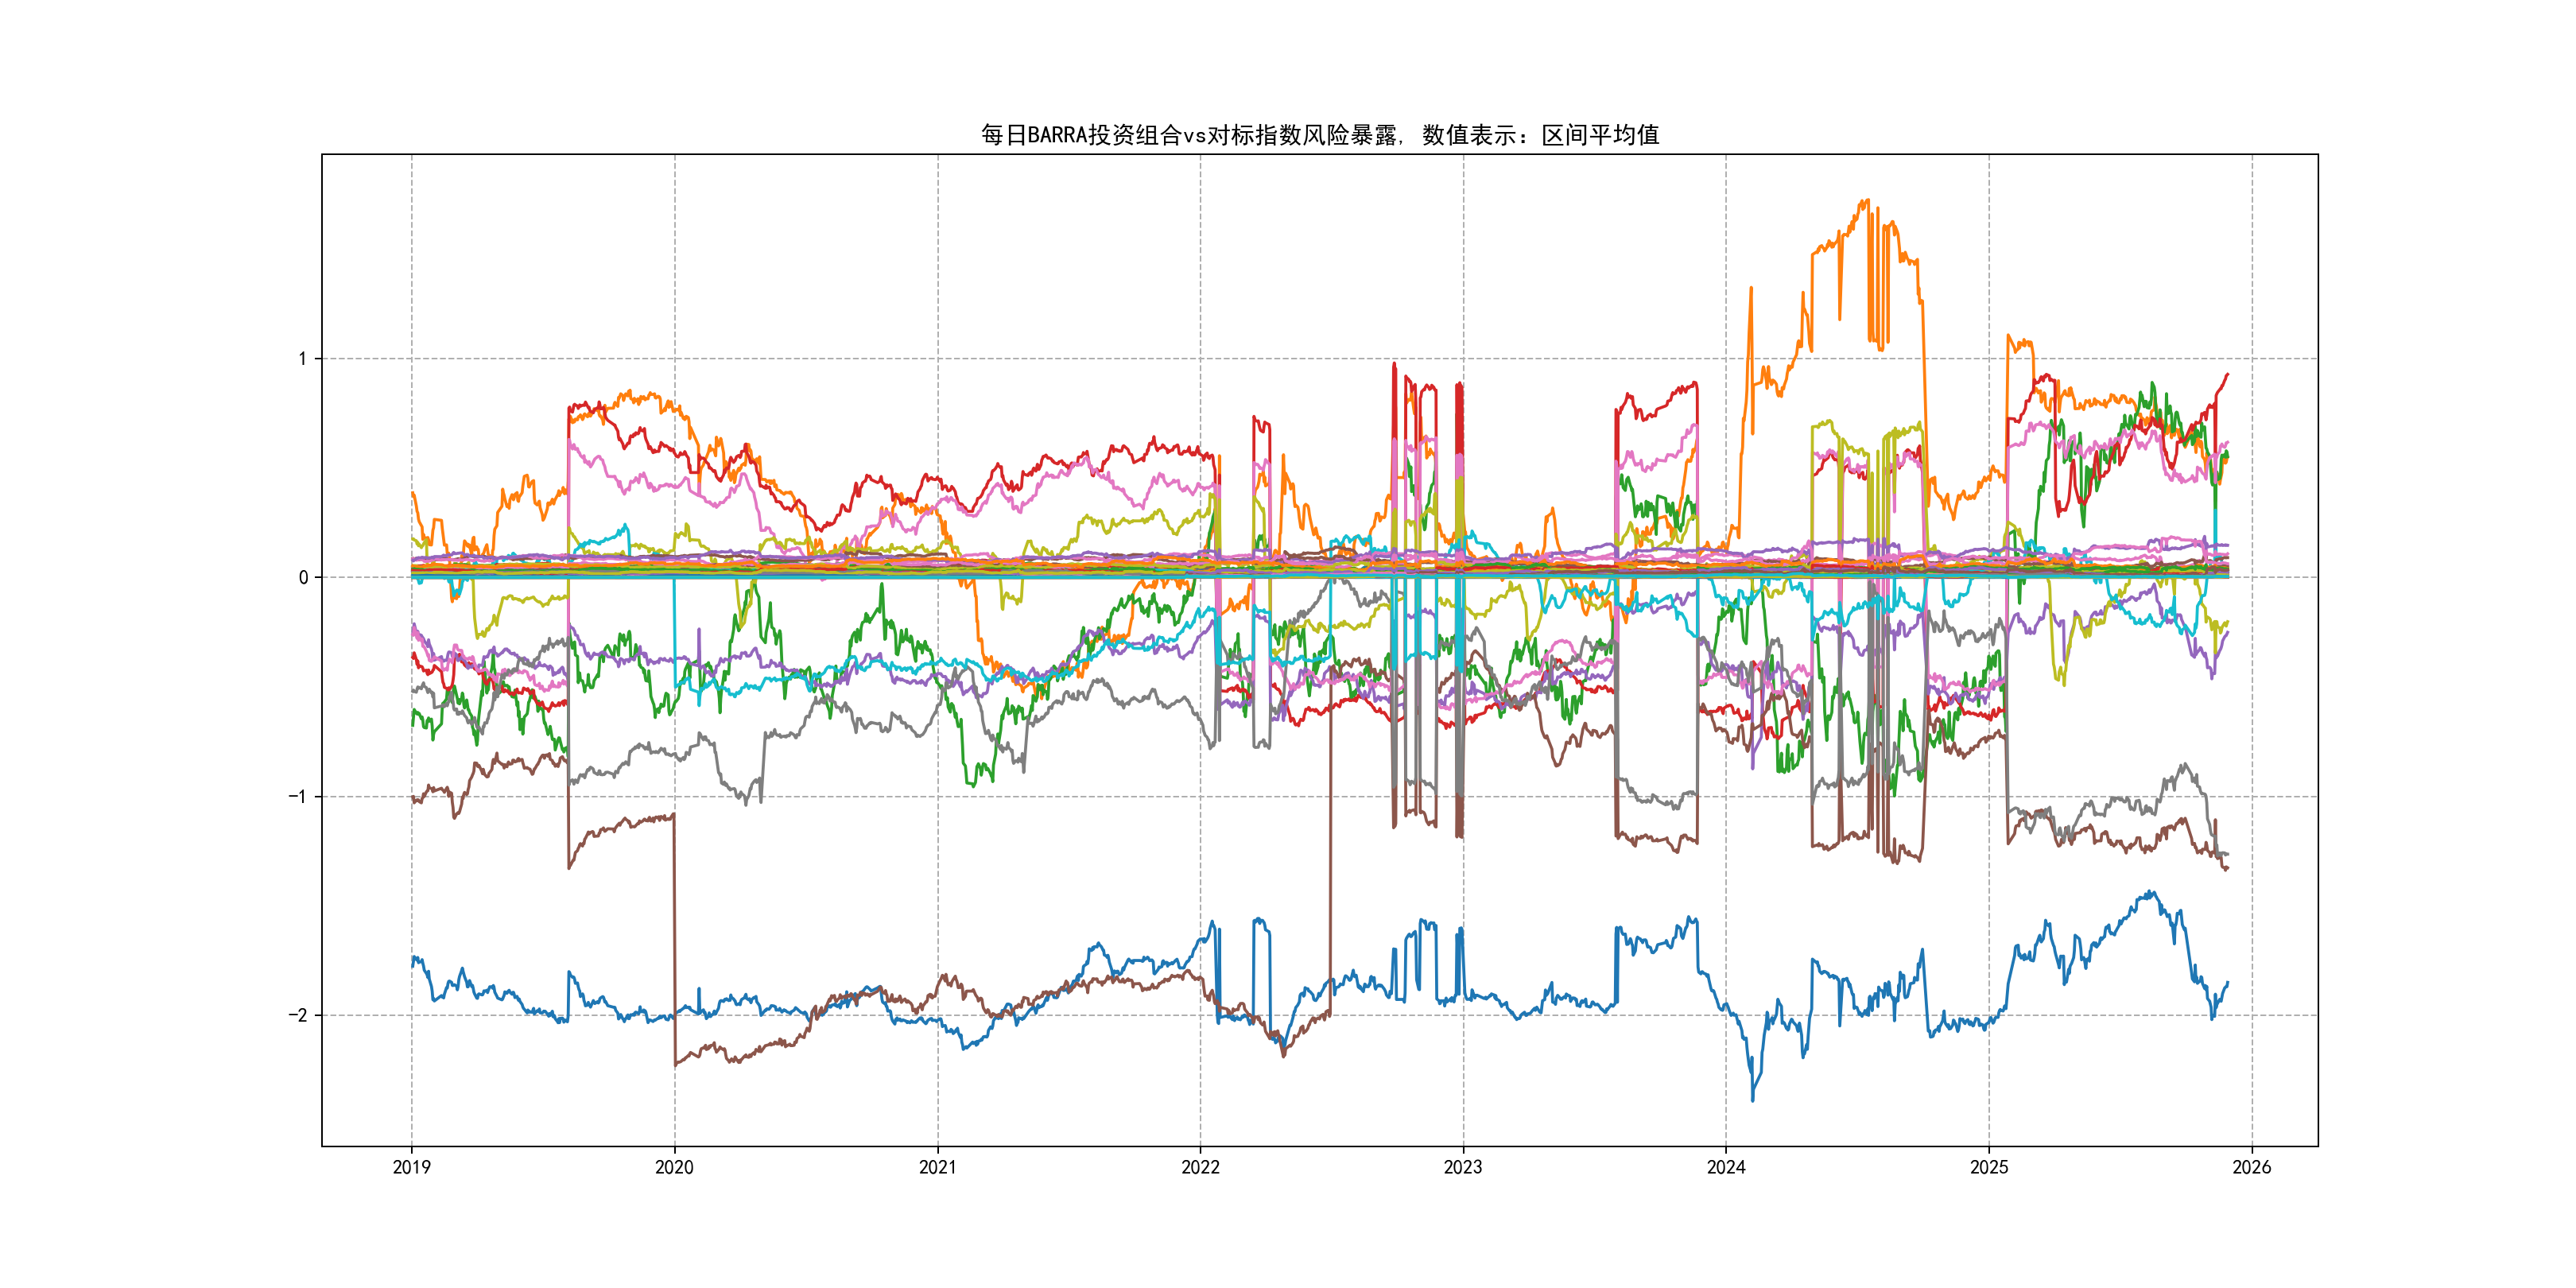Click the 2023 x-axis tick label
2576x1288 pixels.
pos(1463,1167)
